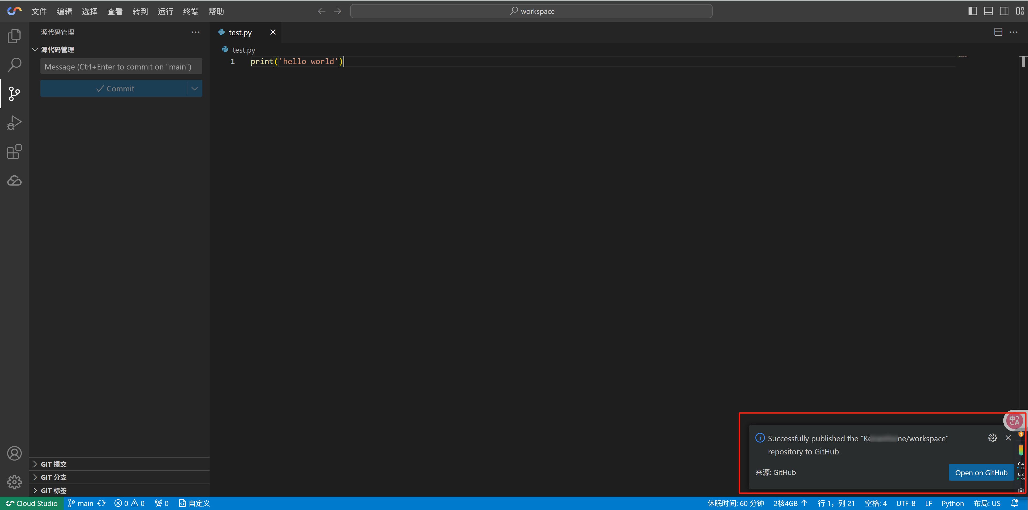Open the Explorer files icon in activity bar
The width and height of the screenshot is (1028, 510).
click(x=14, y=36)
